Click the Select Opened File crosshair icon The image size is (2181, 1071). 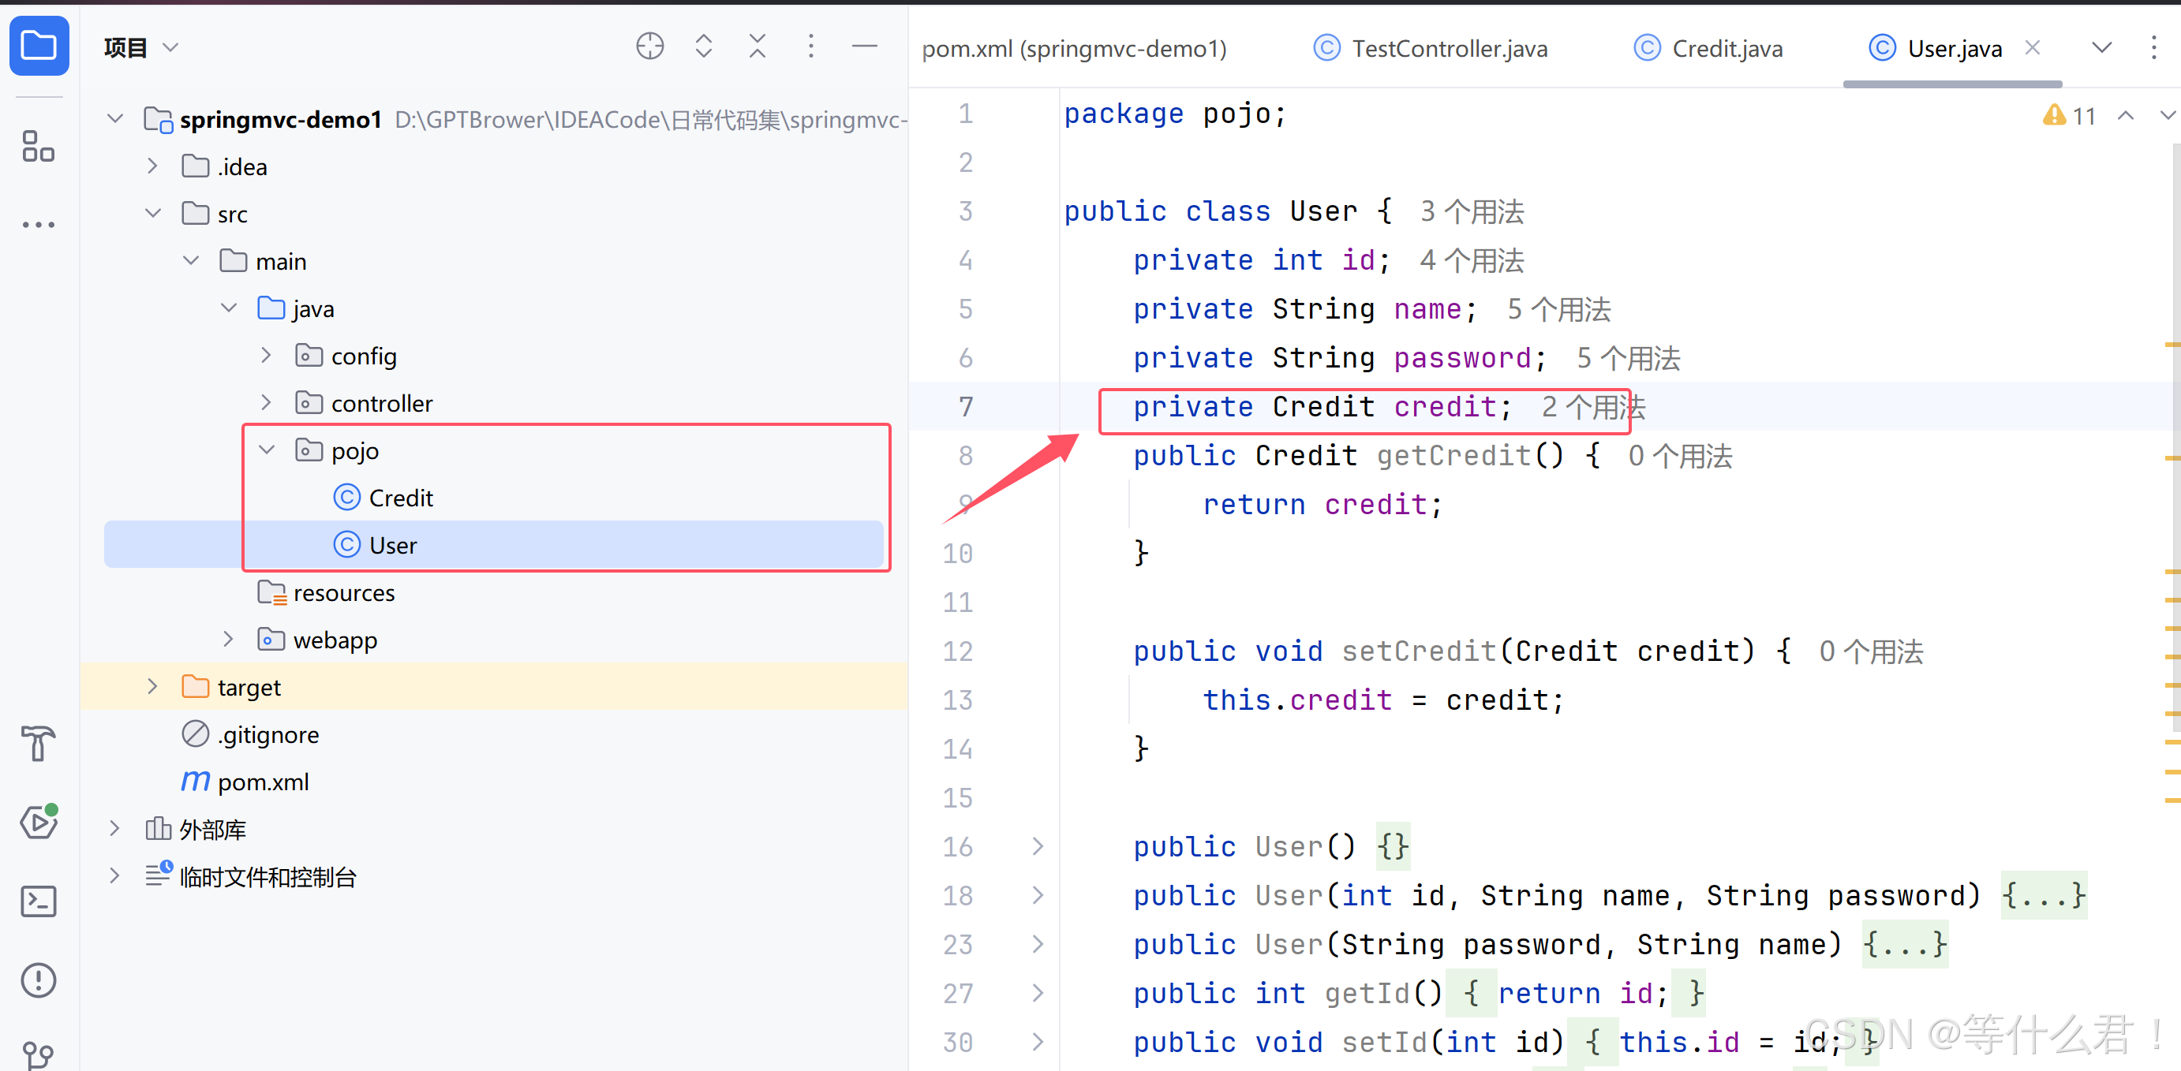pyautogui.click(x=649, y=47)
